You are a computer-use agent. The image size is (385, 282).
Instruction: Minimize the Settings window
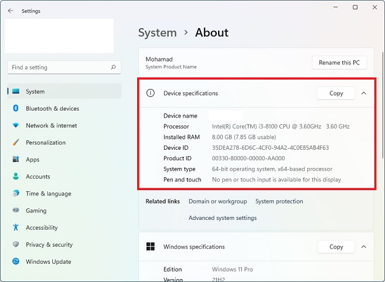[x=336, y=8]
